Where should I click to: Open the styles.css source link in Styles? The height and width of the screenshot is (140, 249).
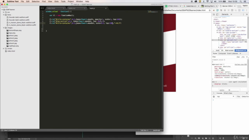coord(241,65)
